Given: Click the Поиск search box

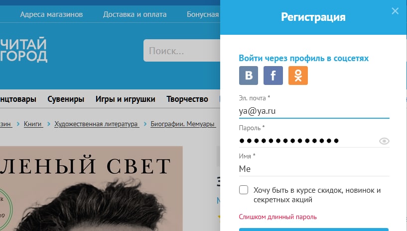Looking at the screenshot, I should tap(182, 51).
